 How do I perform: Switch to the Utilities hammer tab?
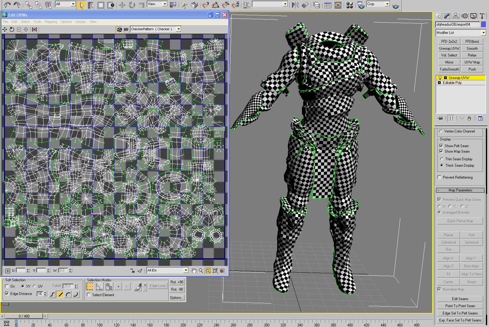(x=482, y=16)
